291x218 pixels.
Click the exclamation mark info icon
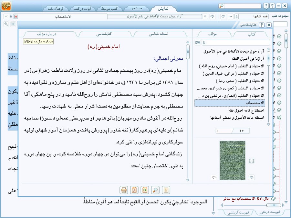pos(266,6)
